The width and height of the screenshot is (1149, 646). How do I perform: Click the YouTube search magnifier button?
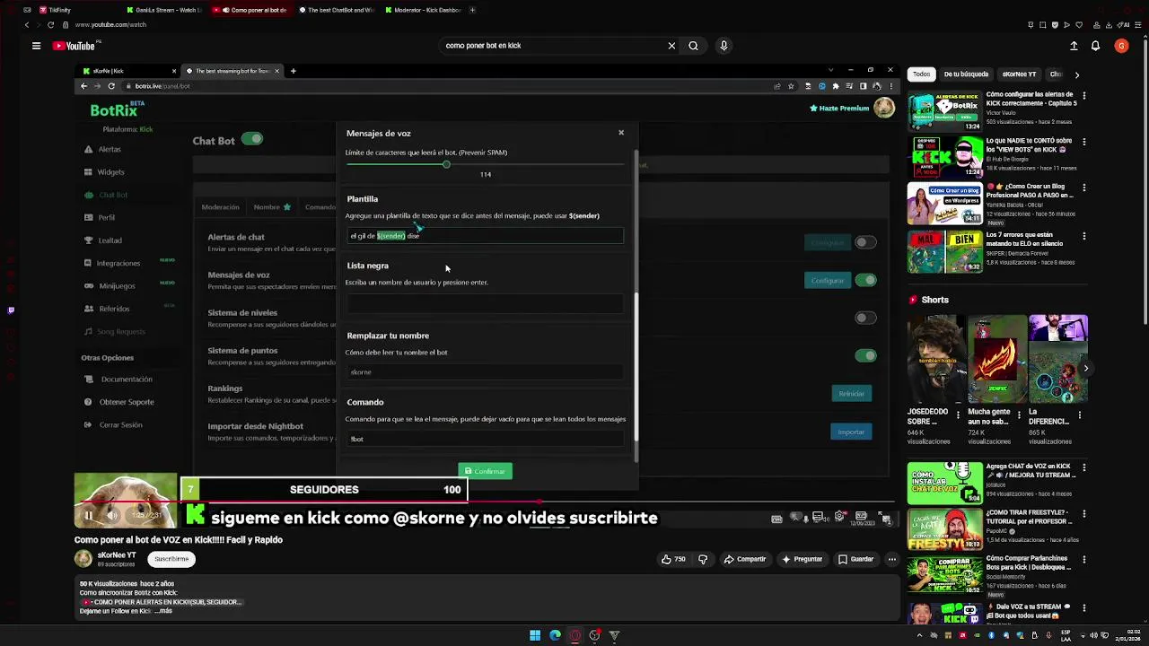pos(693,46)
